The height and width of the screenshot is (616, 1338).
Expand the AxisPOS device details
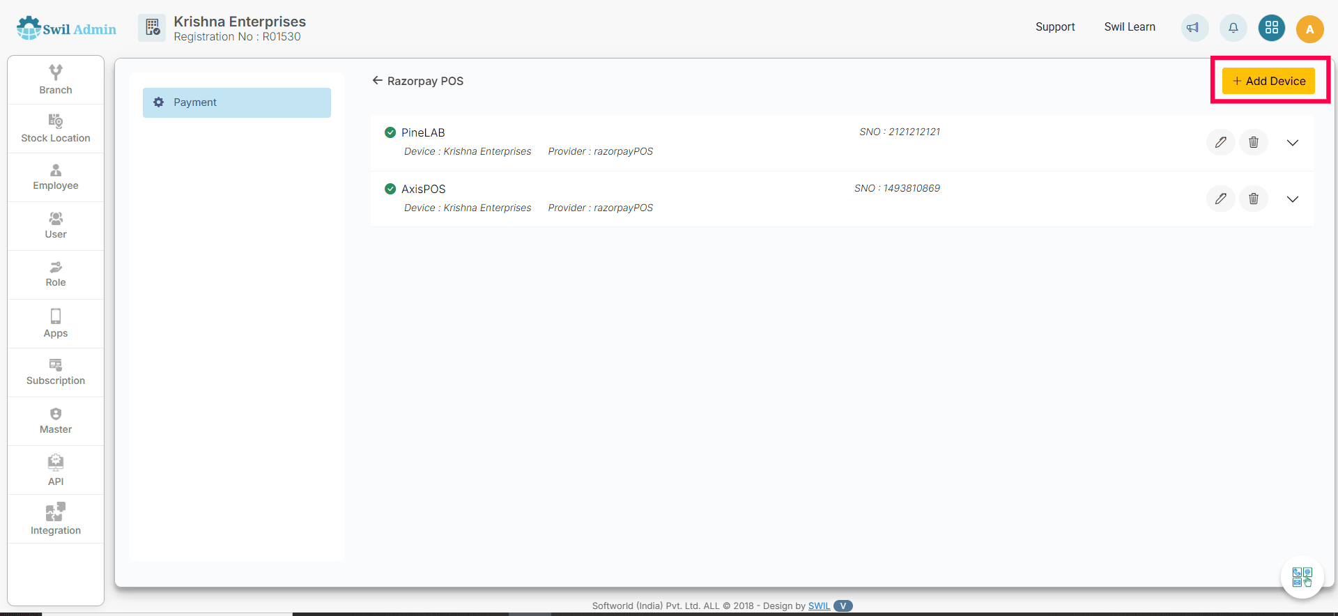1293,199
